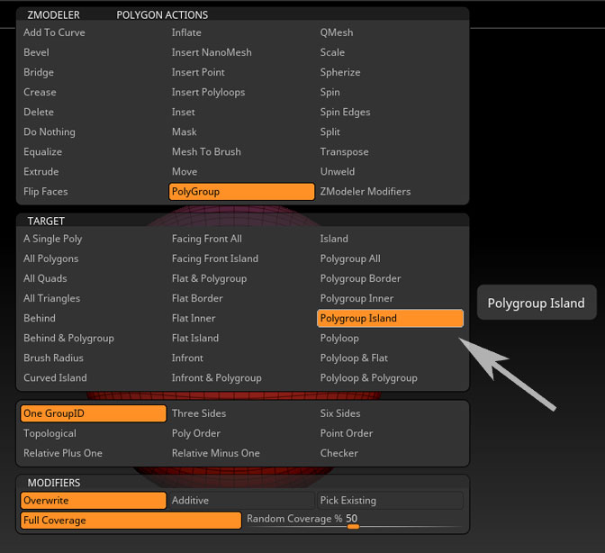Open ZModeler Modifiers
Screen dimensions: 605x553
click(x=365, y=192)
